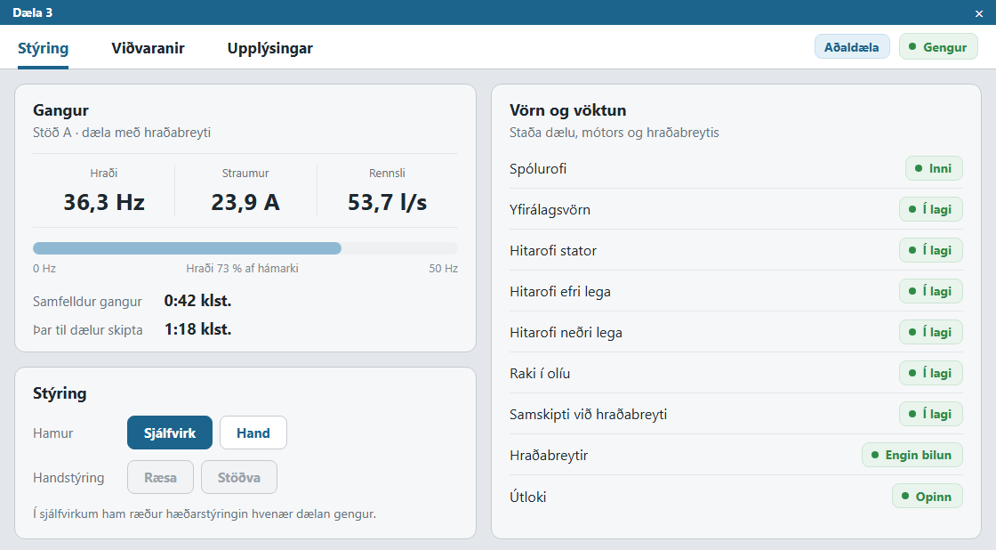Click the Spólurofi status Inni
The width and height of the screenshot is (996, 550).
[x=934, y=168]
